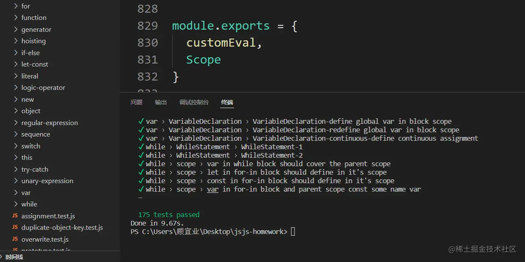The image size is (525, 262).
Task: Expand the 时间线 section at sidebar bottom
Action: pyautogui.click(x=14, y=257)
